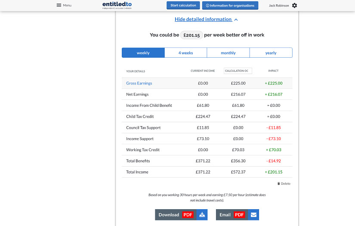
Task: Select the Child Tax Credit label
Action: point(140,117)
